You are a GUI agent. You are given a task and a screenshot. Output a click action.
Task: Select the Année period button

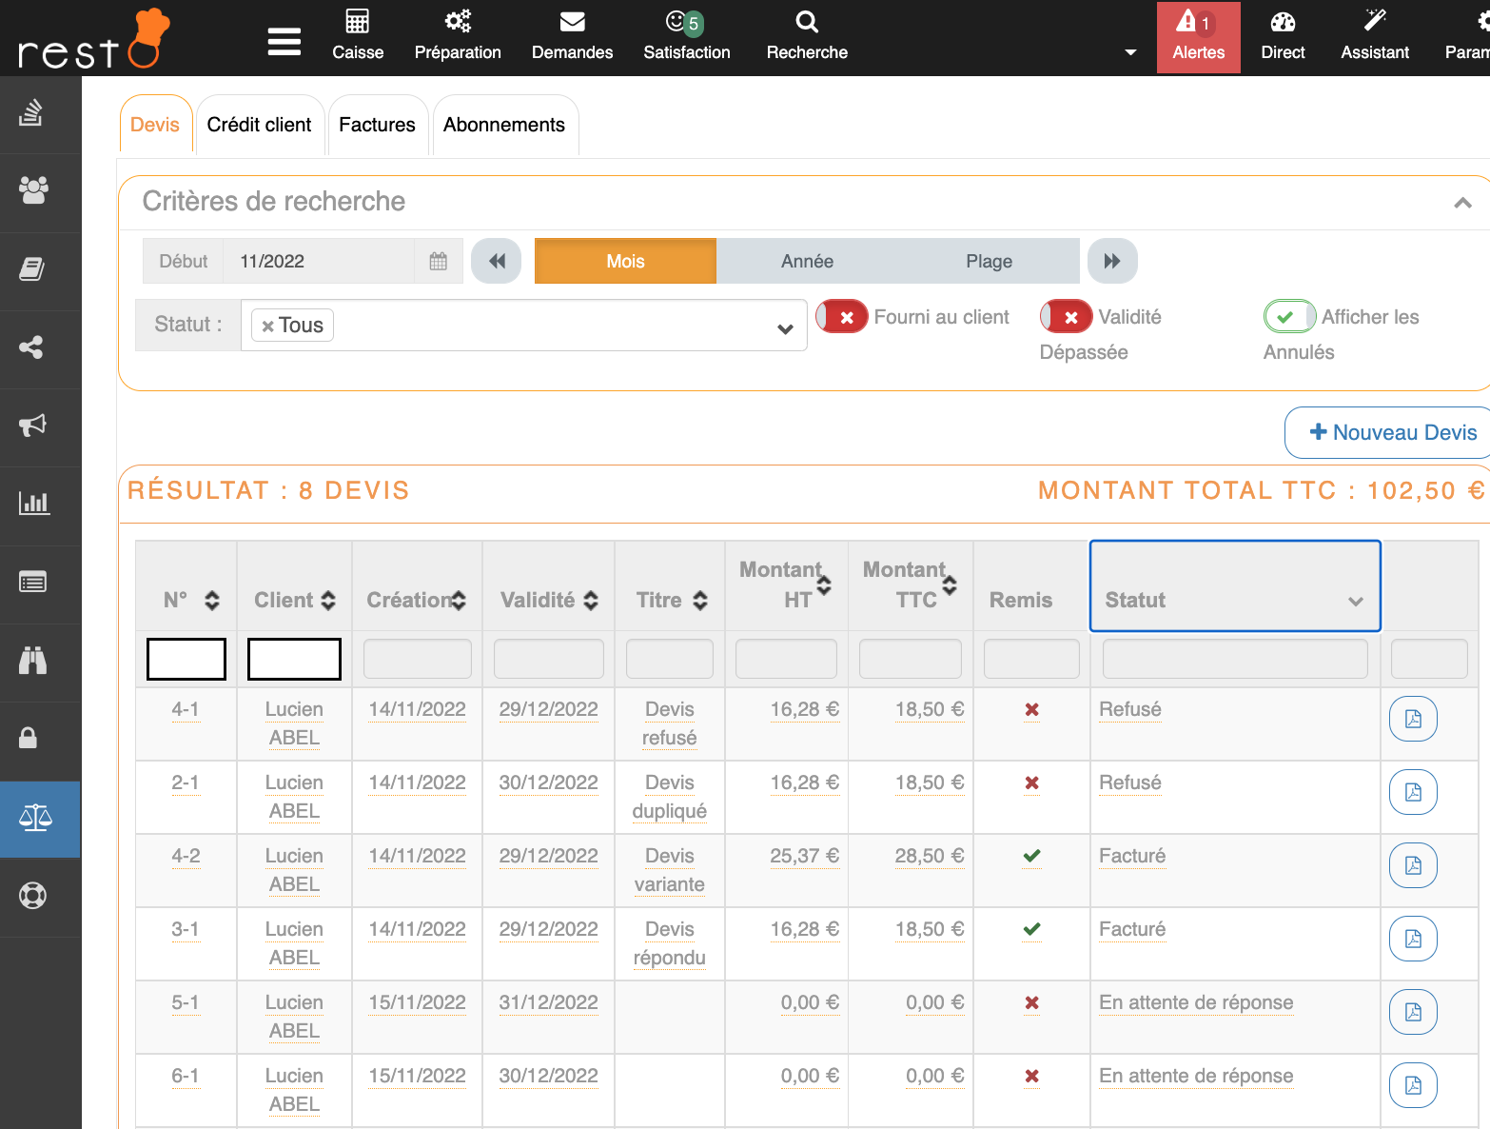(x=807, y=261)
